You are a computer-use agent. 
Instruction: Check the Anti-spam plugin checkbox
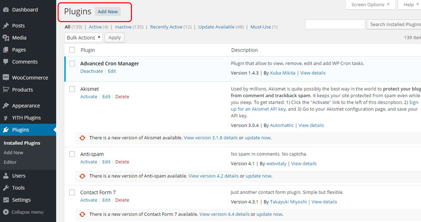click(72, 154)
